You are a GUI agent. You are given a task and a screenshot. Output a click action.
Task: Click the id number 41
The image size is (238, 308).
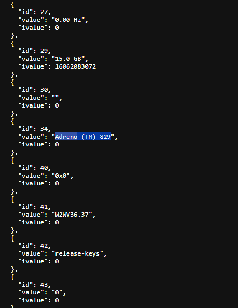[x=44, y=207]
